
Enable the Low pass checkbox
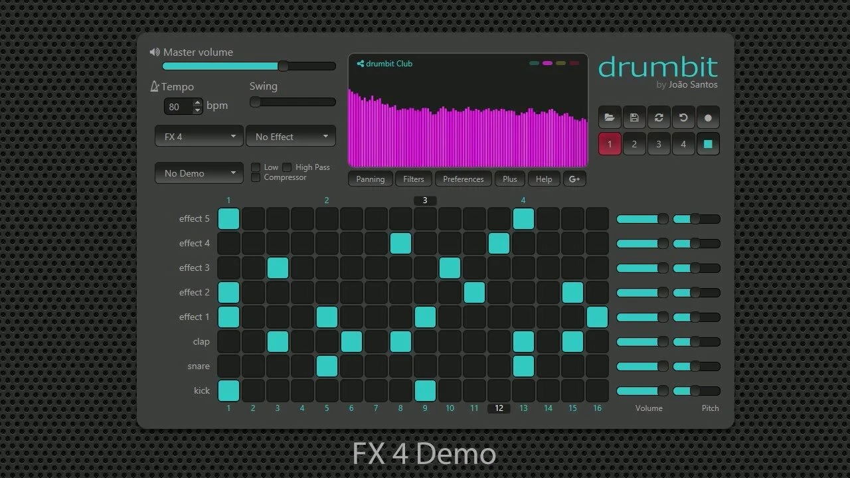(256, 167)
